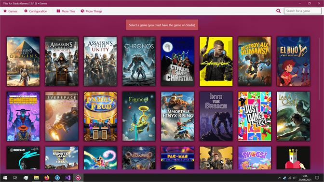Select Assassin's Creed Unity tile
This screenshot has height=182, width=324.
(x=100, y=61)
